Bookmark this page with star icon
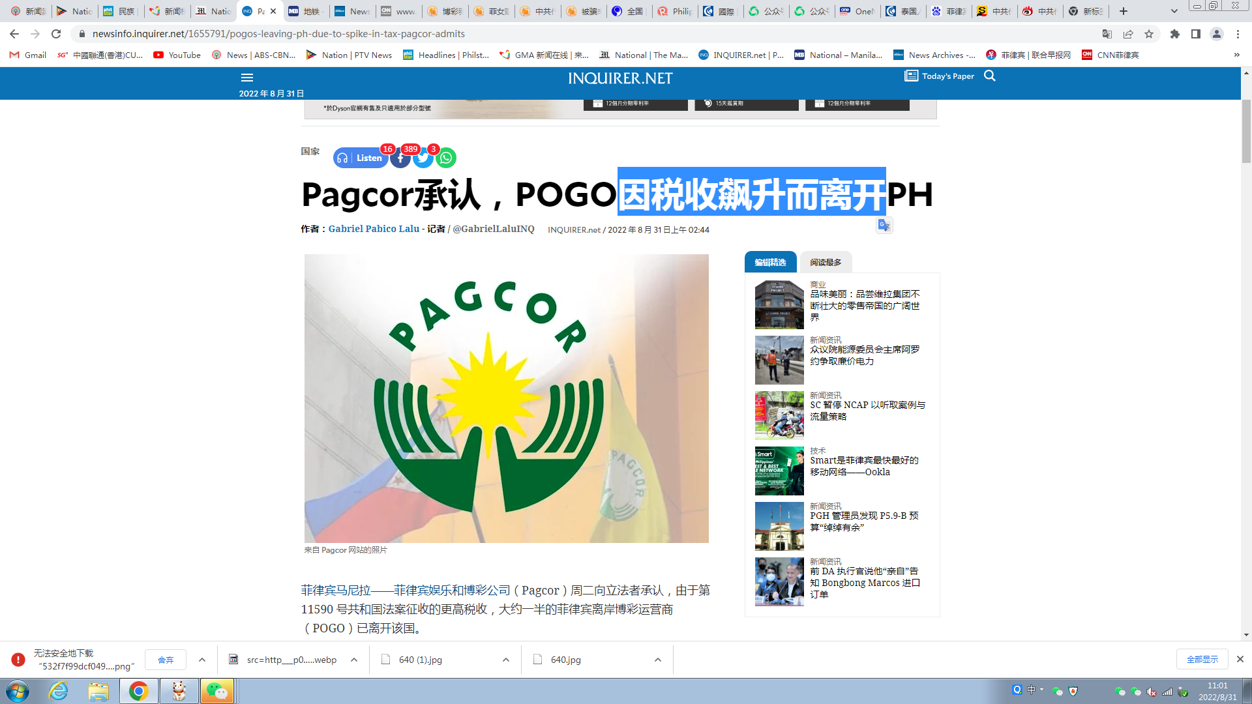 click(x=1149, y=34)
